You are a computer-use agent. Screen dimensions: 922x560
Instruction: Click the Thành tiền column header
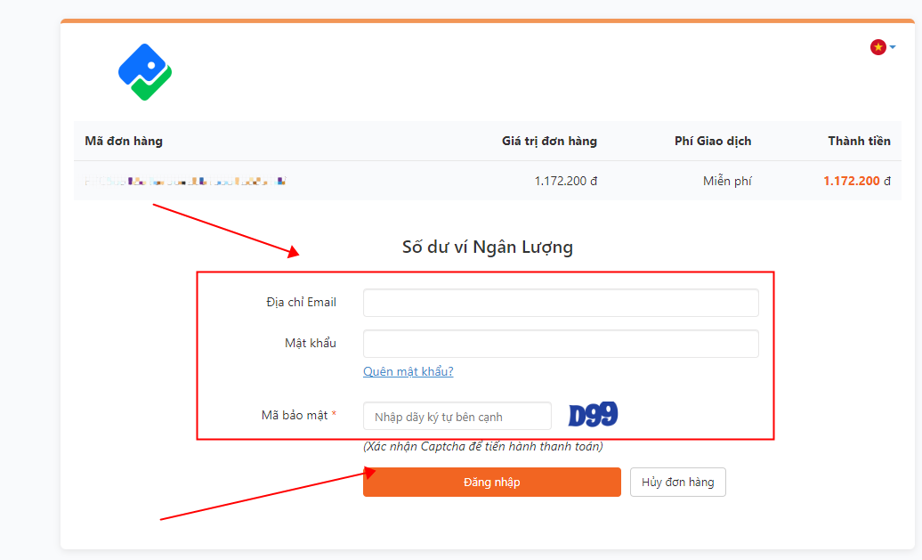tap(859, 142)
